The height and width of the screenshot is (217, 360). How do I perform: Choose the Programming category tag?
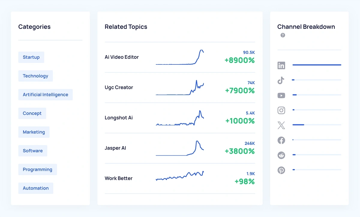(x=37, y=169)
